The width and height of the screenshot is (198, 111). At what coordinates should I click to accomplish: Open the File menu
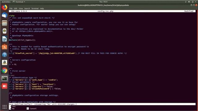pyautogui.click(x=11, y=8)
